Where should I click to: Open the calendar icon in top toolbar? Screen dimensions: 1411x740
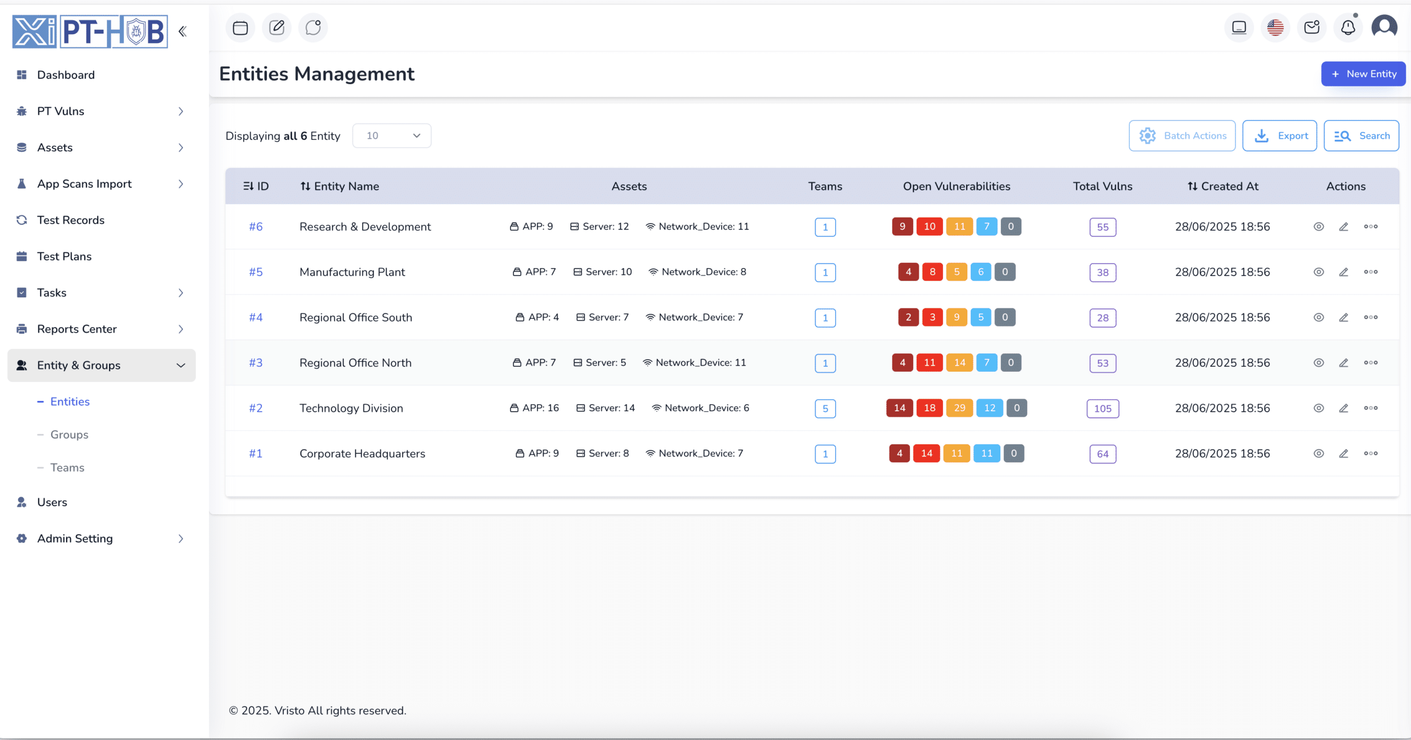click(240, 28)
